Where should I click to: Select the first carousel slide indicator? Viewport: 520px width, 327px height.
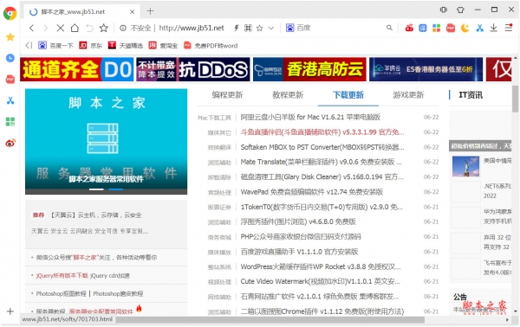(96, 189)
